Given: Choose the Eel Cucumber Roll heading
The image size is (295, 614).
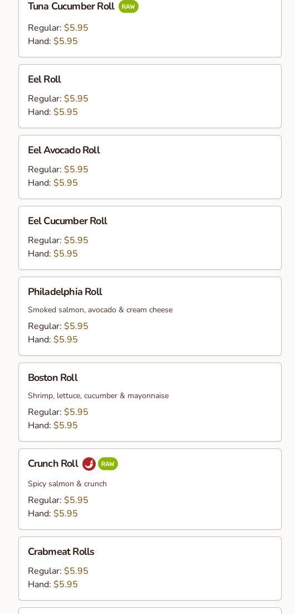Looking at the screenshot, I should pyautogui.click(x=67, y=221).
